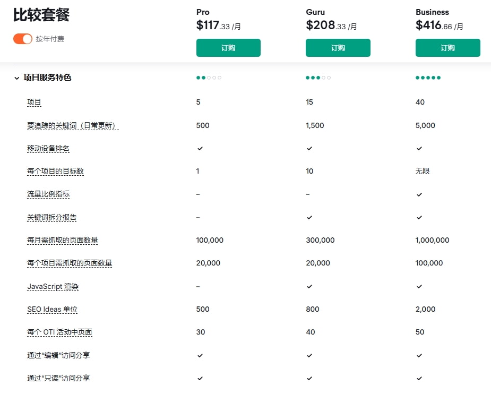Click the chevron next to 项目服务特色

tap(16, 78)
